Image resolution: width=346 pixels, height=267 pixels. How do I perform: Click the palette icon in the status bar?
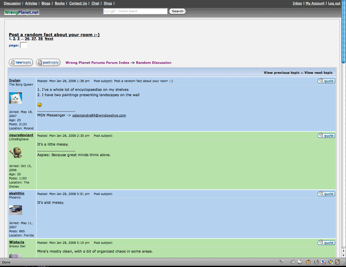(293, 262)
